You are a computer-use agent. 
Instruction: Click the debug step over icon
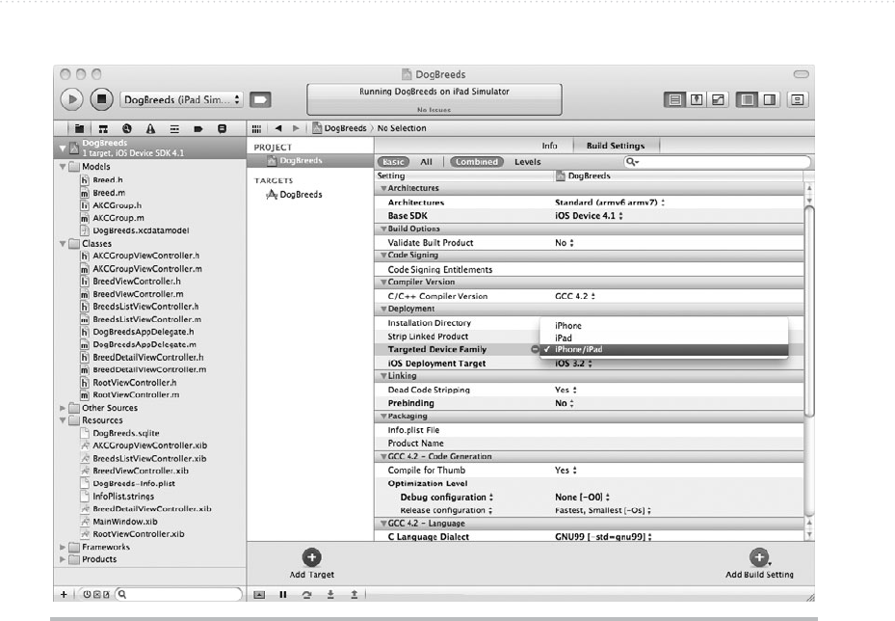(x=307, y=595)
